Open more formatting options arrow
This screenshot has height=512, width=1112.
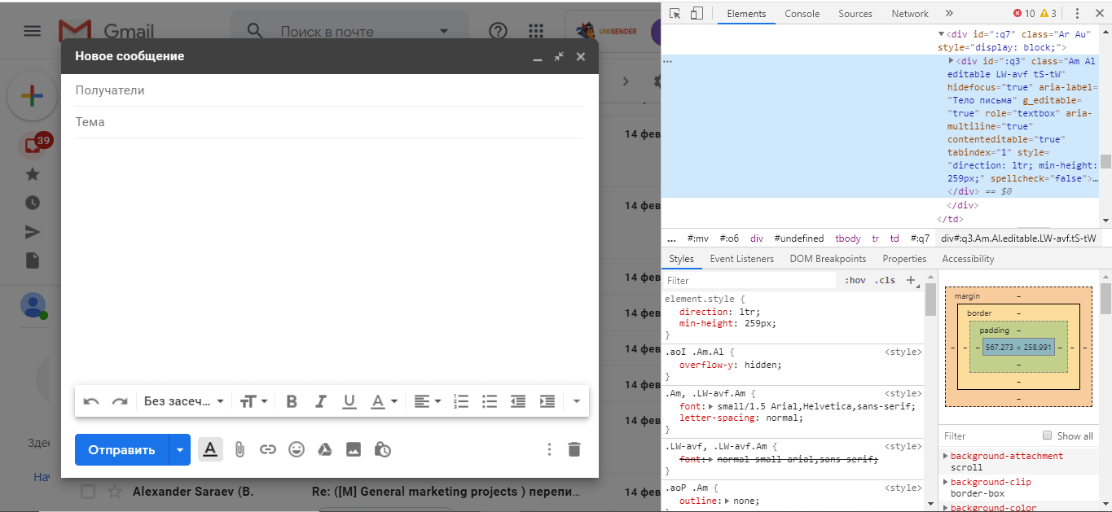577,401
